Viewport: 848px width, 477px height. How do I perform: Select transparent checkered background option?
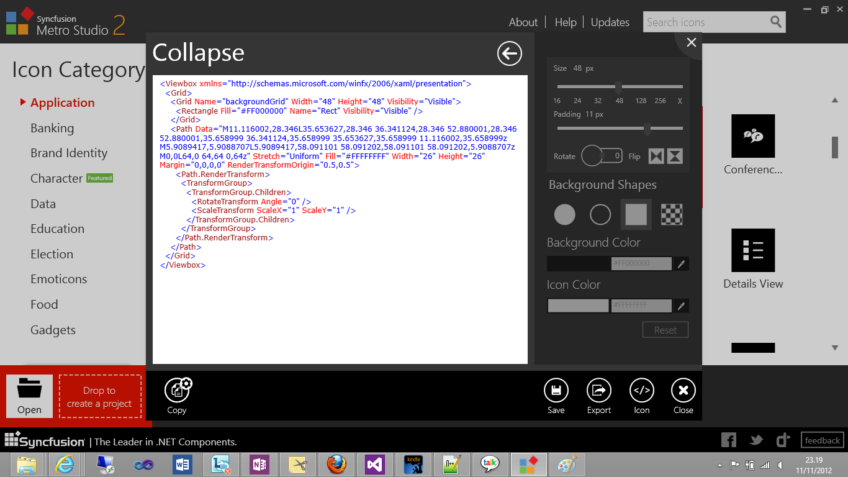[x=672, y=215]
